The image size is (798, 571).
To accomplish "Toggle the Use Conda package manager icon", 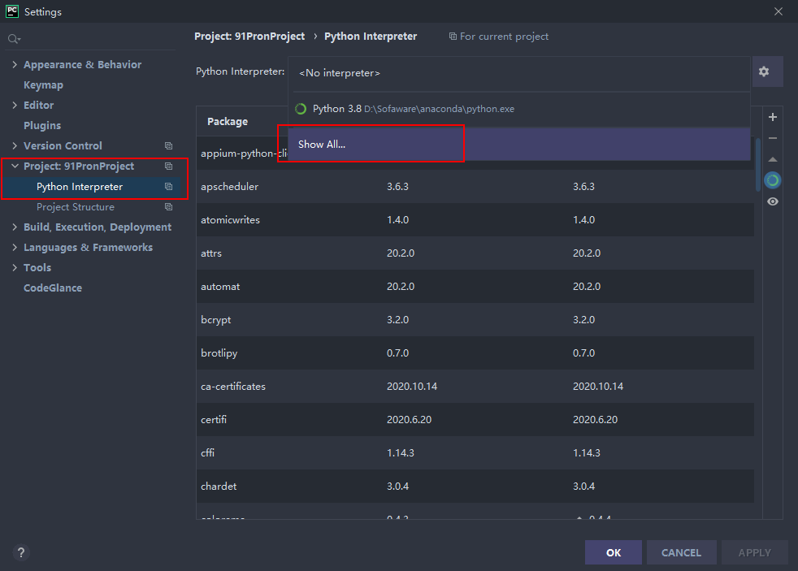I will tap(773, 180).
